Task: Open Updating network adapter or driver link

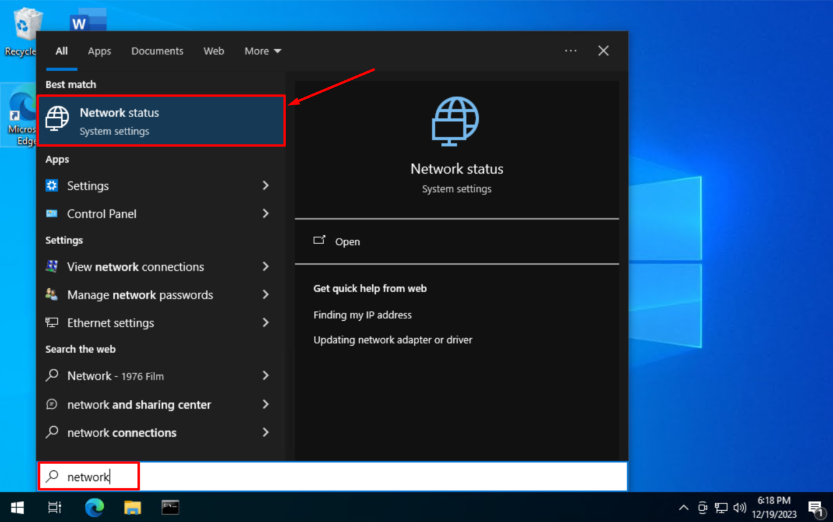Action: coord(393,340)
